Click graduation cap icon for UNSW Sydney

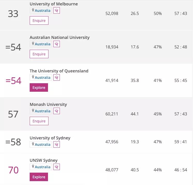point(57,167)
